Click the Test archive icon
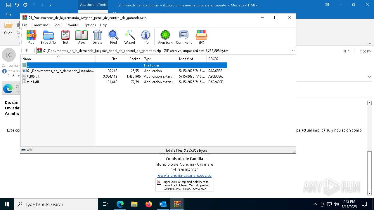Image resolution: width=374 pixels, height=210 pixels. [65, 37]
